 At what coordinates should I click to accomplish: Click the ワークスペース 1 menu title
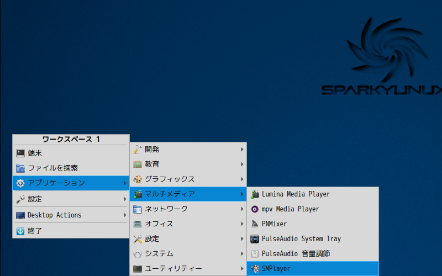tap(71, 140)
